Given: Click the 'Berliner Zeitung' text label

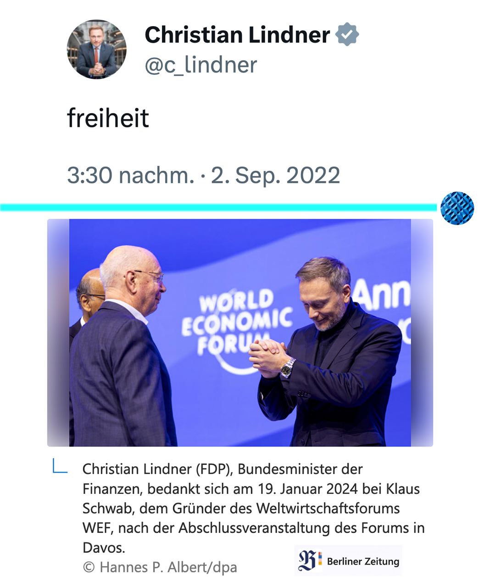Looking at the screenshot, I should coord(363,561).
